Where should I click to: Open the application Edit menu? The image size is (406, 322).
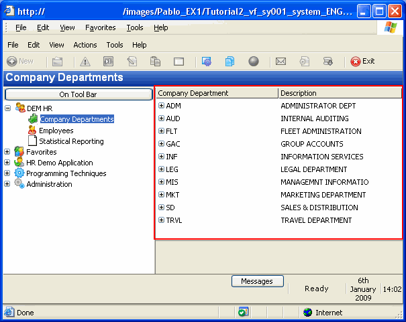tap(34, 45)
